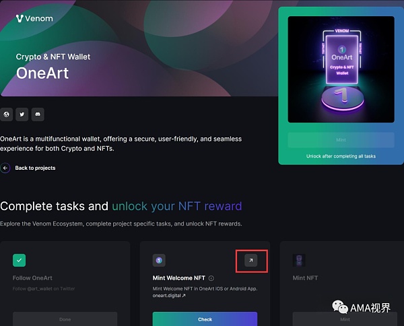This screenshot has width=404, height=326.
Task: Click the OneArt NFT preview image
Action: (x=341, y=69)
